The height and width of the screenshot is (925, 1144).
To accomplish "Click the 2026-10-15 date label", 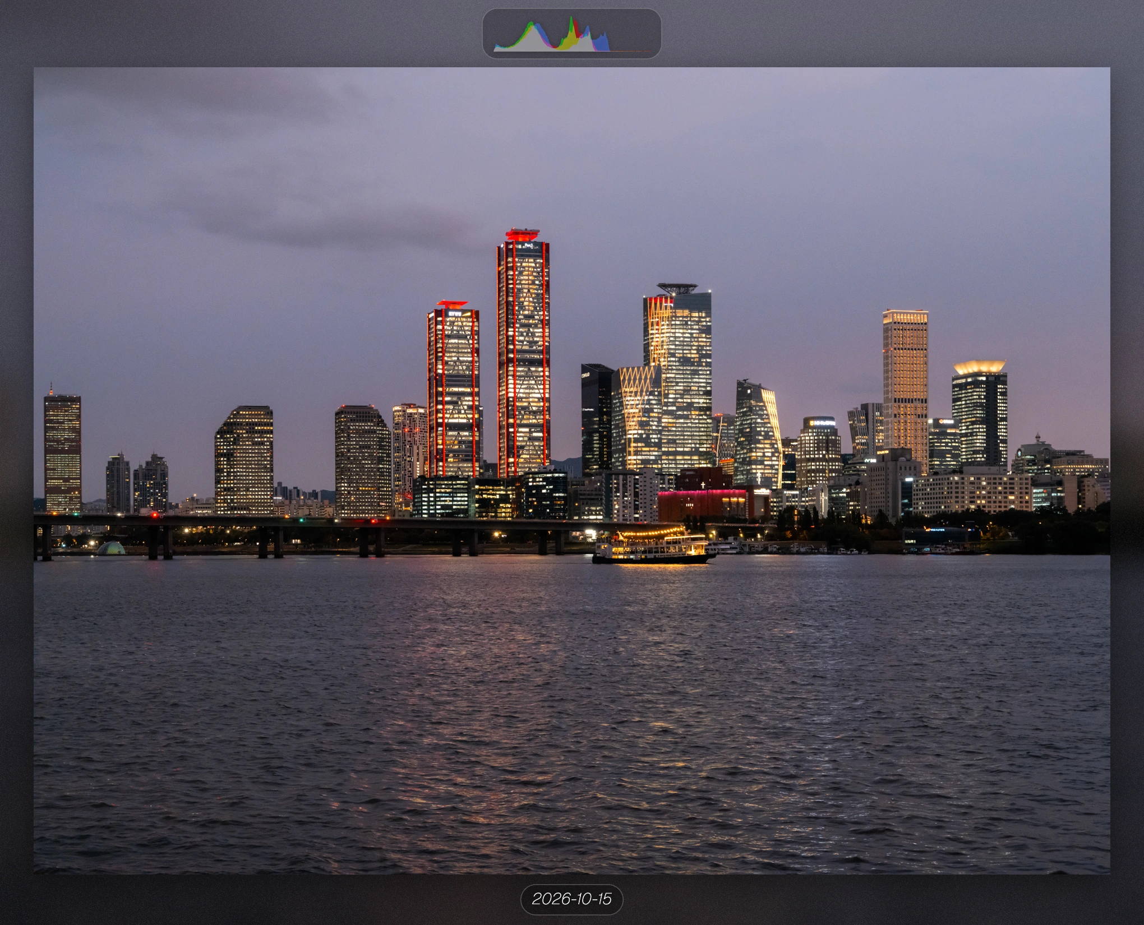I will 571,899.
